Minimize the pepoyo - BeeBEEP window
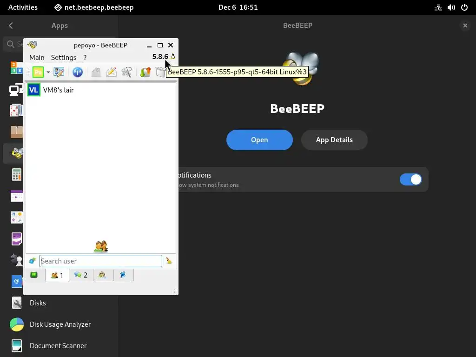Screen dimensions: 476x357 click(149, 45)
